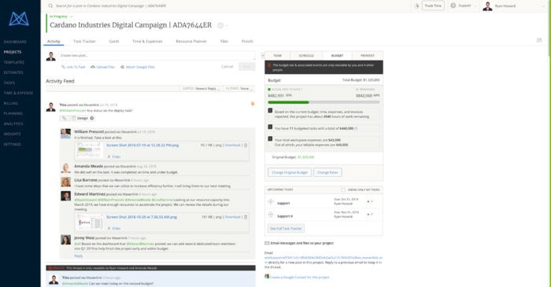Open Analytics in the sidebar

point(13,124)
